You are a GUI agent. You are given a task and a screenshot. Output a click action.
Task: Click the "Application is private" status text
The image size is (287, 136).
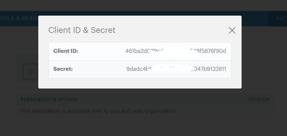(x=48, y=99)
